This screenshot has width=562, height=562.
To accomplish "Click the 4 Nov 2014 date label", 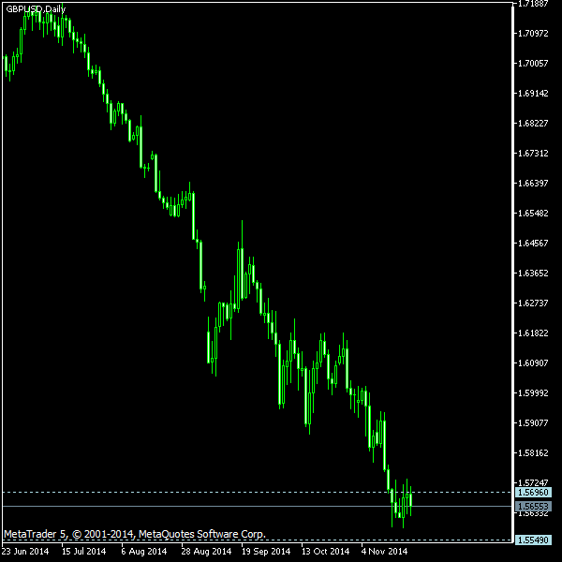I will click(385, 552).
